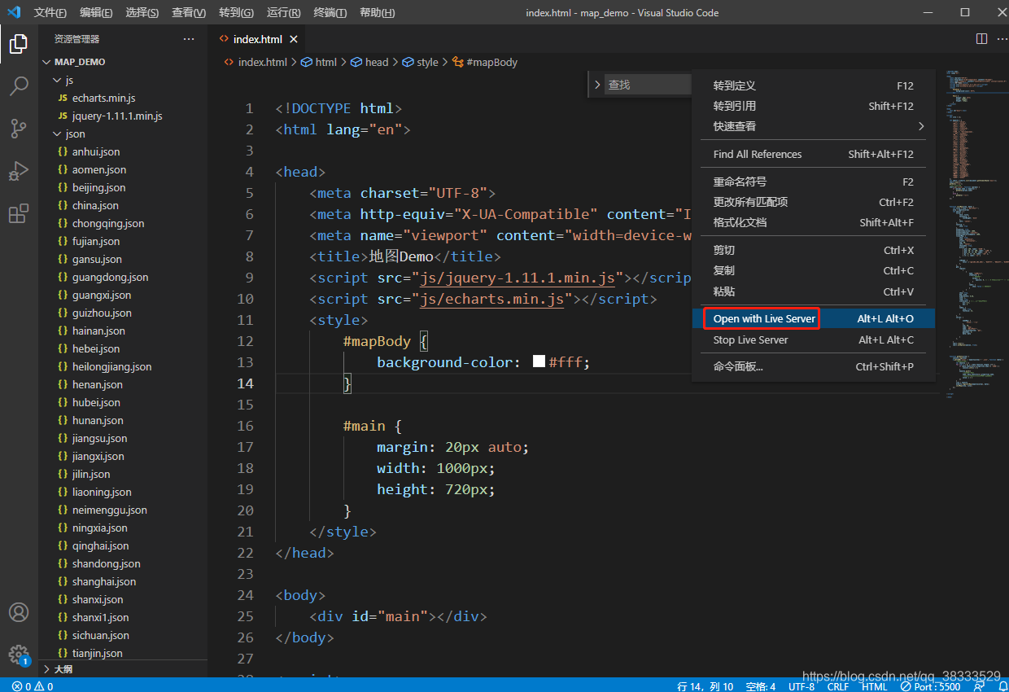Click the #fff color swatch on line 13
This screenshot has width=1009, height=692.
tap(539, 361)
